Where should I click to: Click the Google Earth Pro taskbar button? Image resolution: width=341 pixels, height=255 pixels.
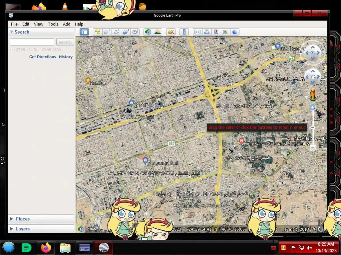click(104, 248)
